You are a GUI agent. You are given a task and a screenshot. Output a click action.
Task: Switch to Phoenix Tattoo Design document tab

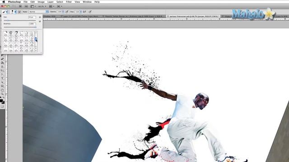pyautogui.click(x=133, y=16)
